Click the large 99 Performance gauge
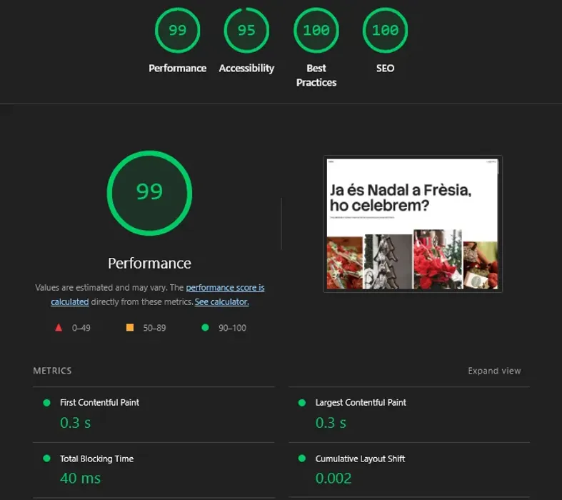The height and width of the screenshot is (500, 562). click(149, 193)
